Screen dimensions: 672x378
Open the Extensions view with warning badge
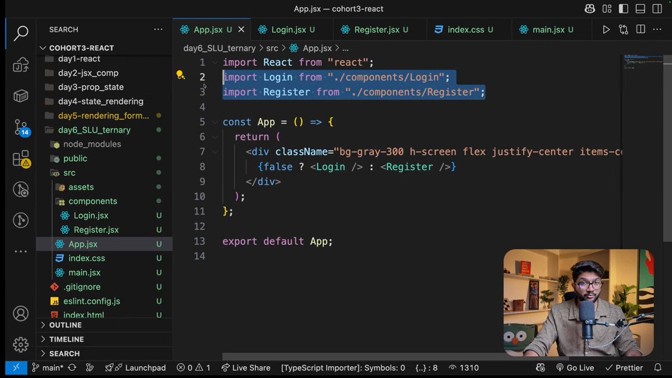21,159
